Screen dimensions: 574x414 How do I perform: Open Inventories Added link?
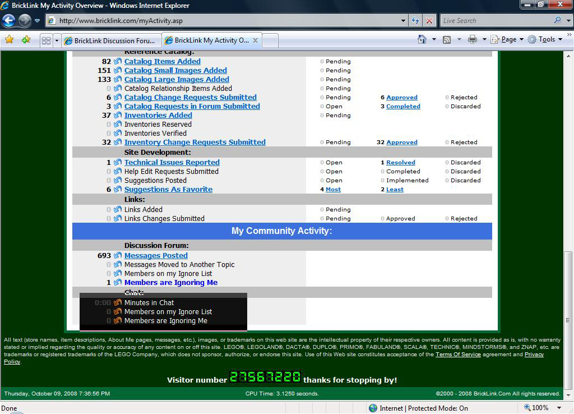click(x=158, y=116)
